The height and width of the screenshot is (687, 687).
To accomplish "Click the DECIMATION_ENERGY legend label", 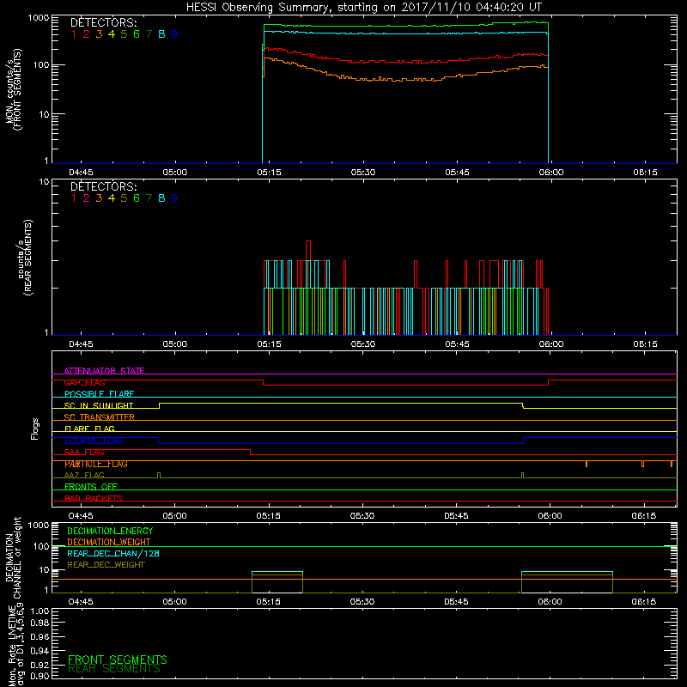I will (110, 531).
